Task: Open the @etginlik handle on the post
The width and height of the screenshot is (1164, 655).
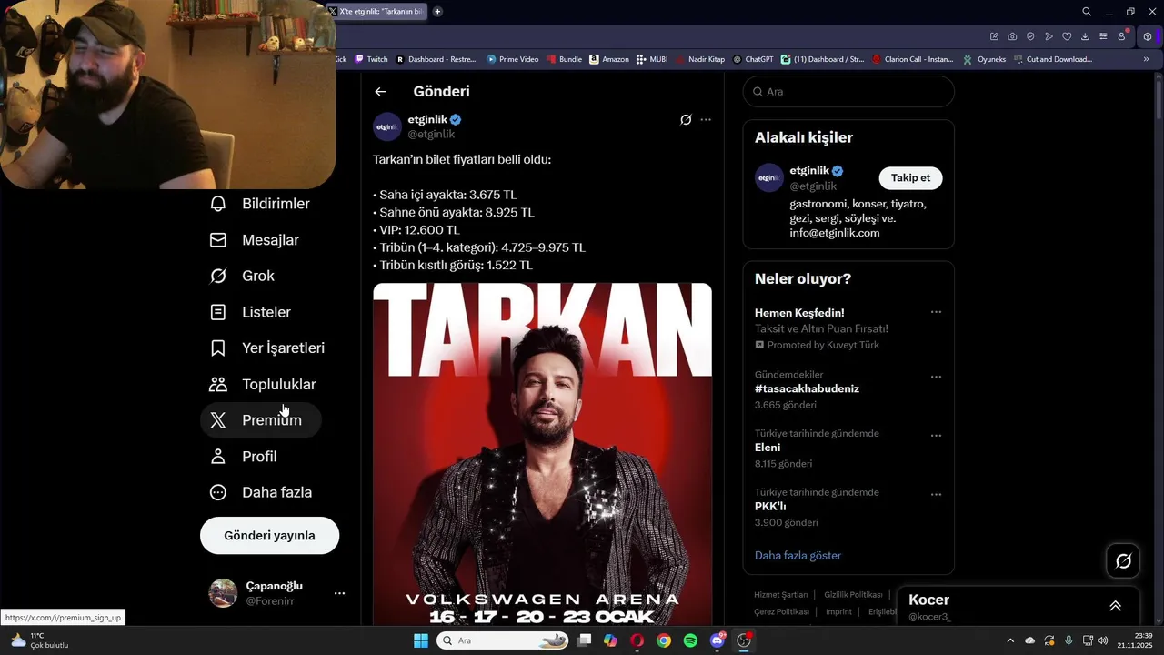Action: pyautogui.click(x=431, y=134)
